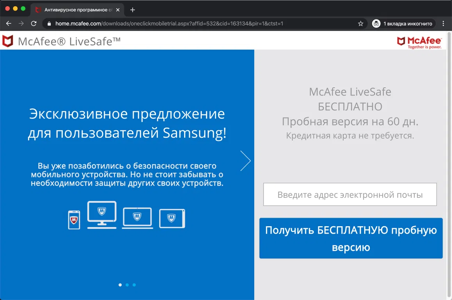Select the first carousel dot indicator
The height and width of the screenshot is (300, 452).
(x=120, y=285)
